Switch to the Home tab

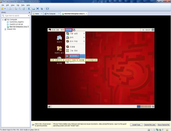37,14
